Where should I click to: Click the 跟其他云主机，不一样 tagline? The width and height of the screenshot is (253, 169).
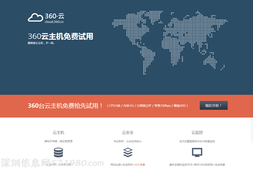coord(41,43)
